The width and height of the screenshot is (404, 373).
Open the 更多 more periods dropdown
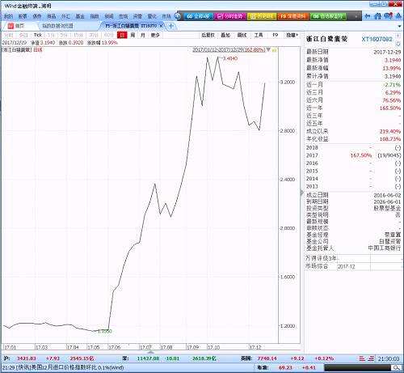(155, 35)
